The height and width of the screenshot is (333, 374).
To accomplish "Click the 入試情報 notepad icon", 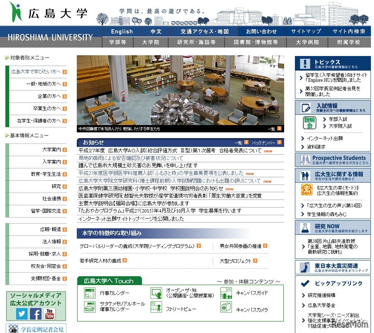I will 306,107.
